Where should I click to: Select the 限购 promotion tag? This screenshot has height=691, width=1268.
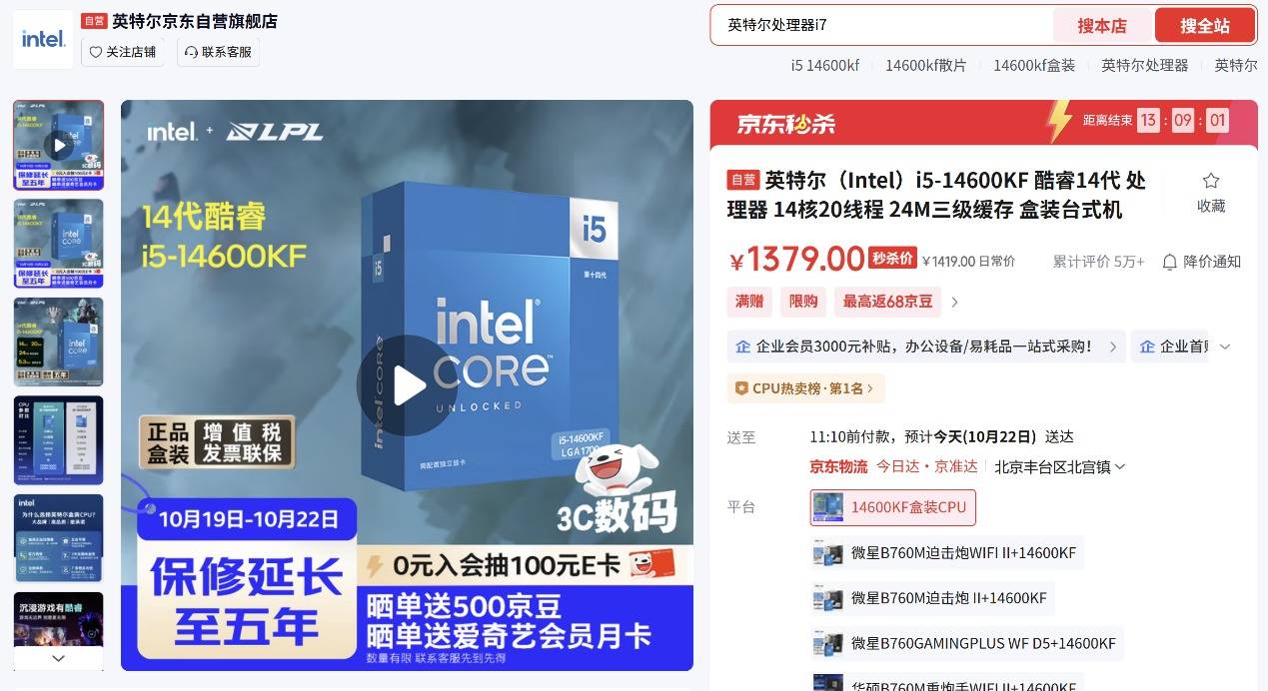coord(803,302)
